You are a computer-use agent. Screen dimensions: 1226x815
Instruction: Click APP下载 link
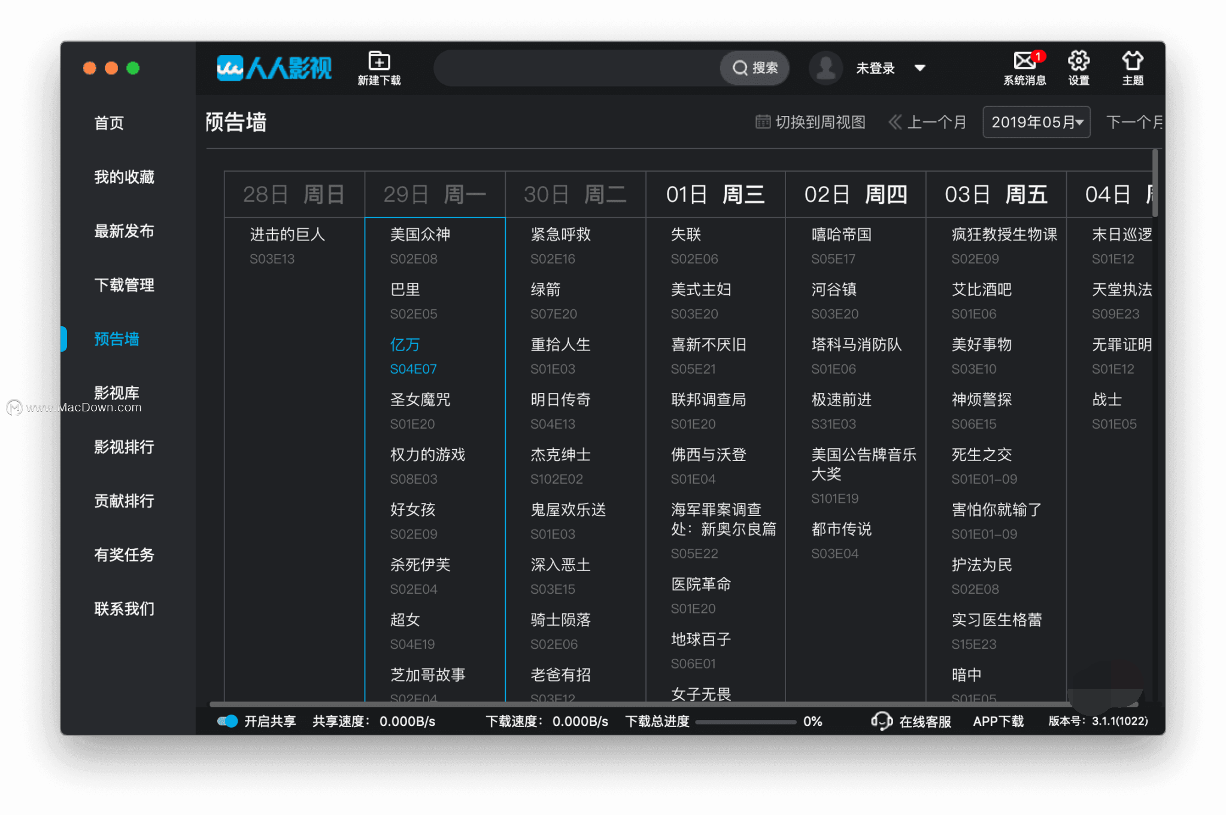[x=998, y=722]
